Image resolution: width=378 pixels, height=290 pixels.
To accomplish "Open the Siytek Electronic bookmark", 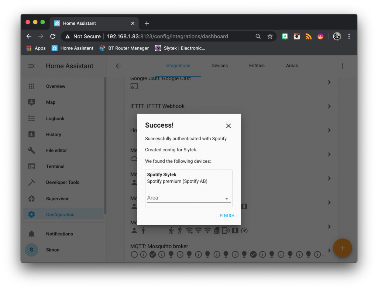I will [180, 48].
